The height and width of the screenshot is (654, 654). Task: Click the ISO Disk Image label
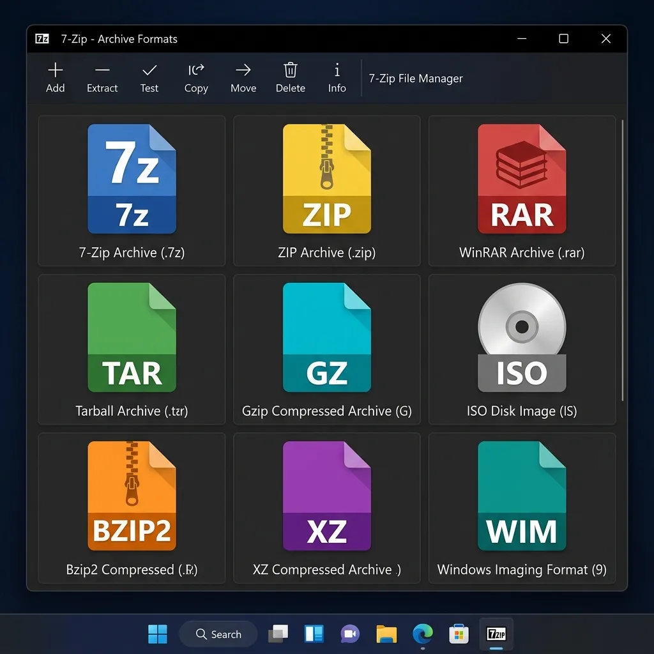[522, 411]
